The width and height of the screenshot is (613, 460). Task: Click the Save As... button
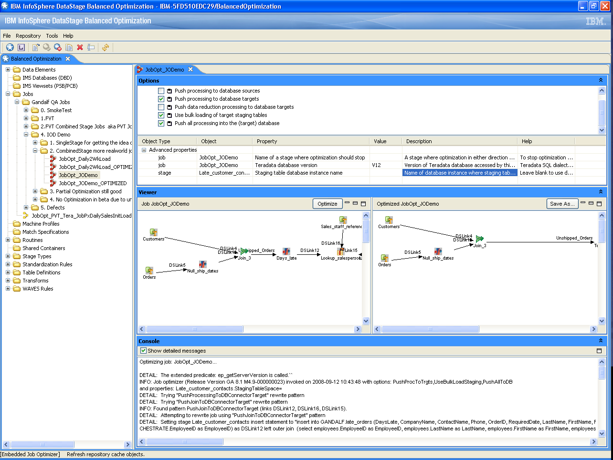tap(562, 204)
